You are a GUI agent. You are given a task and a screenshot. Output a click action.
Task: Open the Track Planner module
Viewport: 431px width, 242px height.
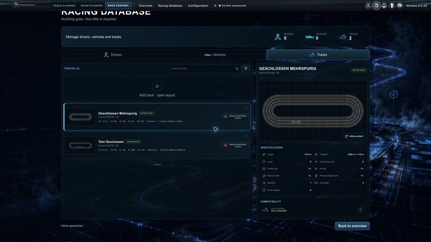pyautogui.click(x=64, y=6)
